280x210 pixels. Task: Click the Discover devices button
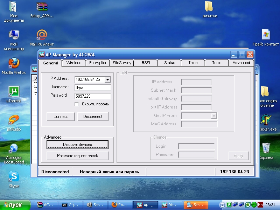(x=77, y=145)
